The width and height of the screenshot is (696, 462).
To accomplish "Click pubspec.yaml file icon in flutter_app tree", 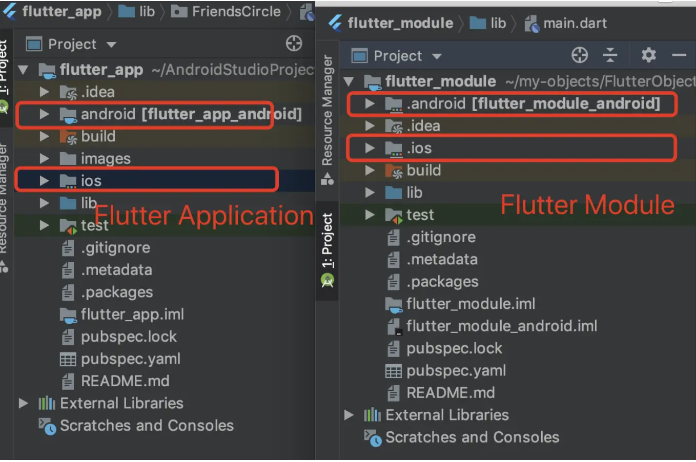I will pos(68,359).
